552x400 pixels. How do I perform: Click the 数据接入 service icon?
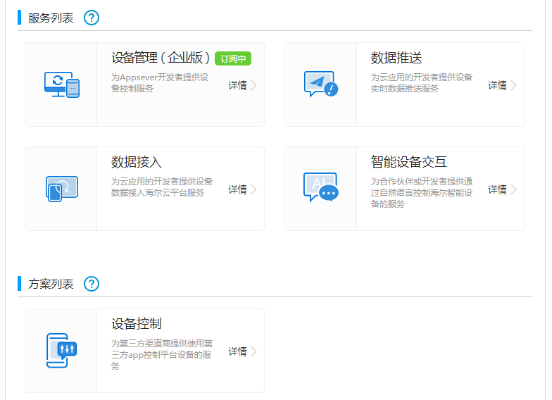pyautogui.click(x=61, y=189)
